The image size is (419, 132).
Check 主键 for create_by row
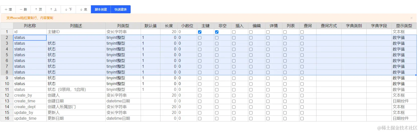(200, 95)
